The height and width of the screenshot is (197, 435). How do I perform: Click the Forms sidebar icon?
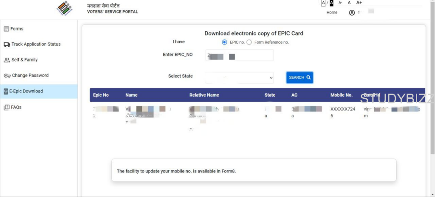click(6, 29)
